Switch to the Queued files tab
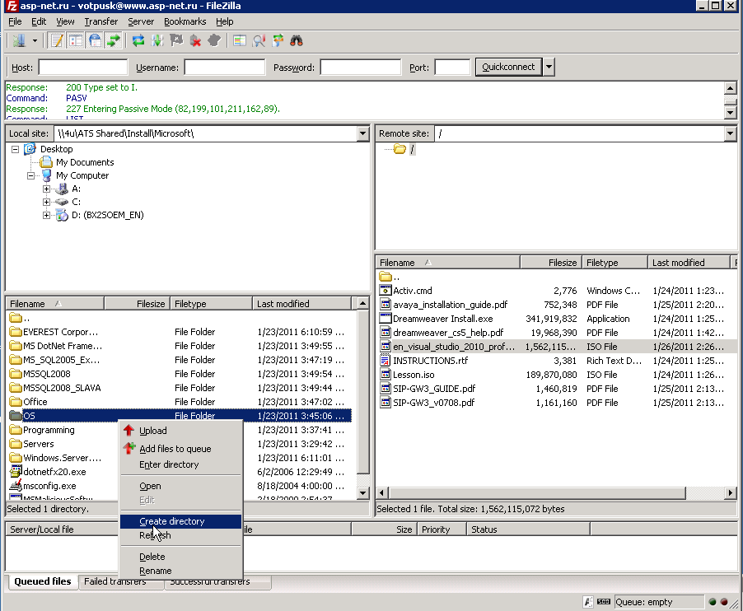 point(43,581)
